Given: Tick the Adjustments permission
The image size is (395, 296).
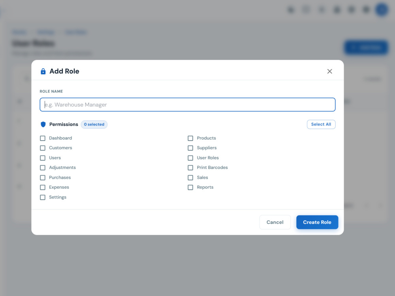Looking at the screenshot, I should 43,168.
